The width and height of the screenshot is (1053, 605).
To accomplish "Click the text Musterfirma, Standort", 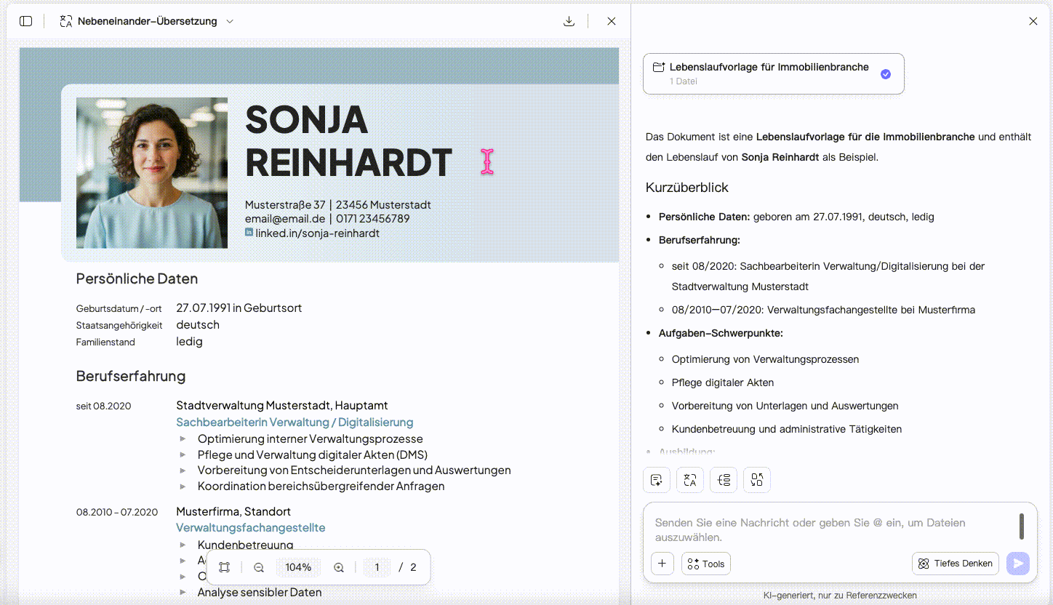I will [233, 512].
